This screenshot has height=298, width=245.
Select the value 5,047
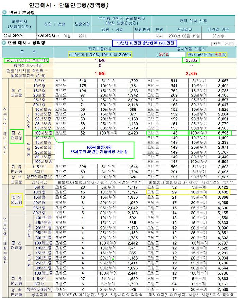[x=223, y=105]
